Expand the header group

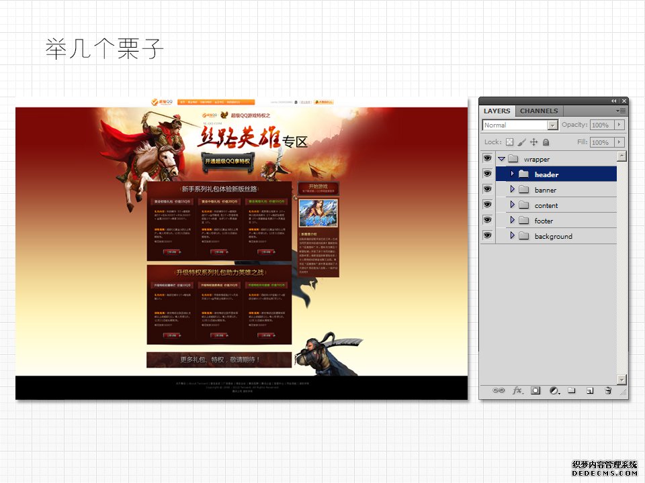(512, 174)
